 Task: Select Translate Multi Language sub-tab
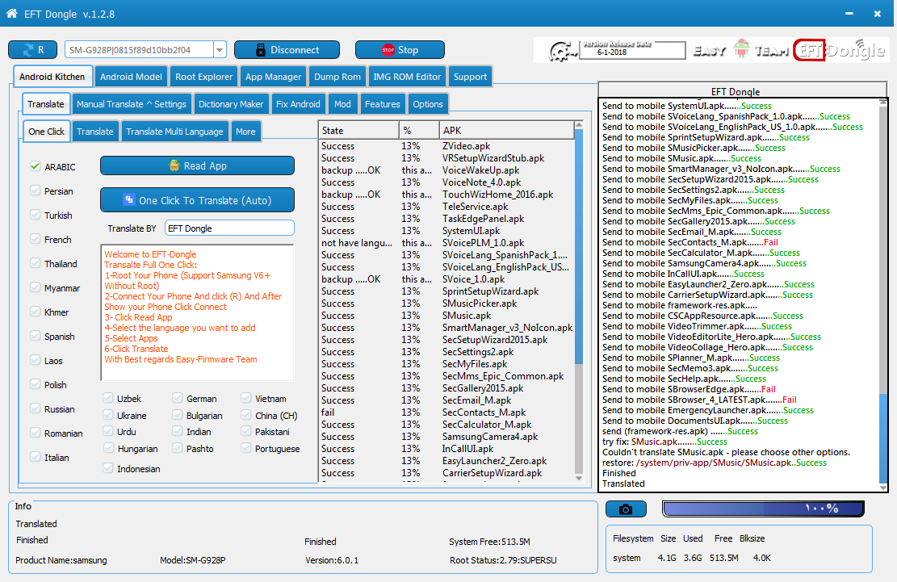tap(174, 132)
